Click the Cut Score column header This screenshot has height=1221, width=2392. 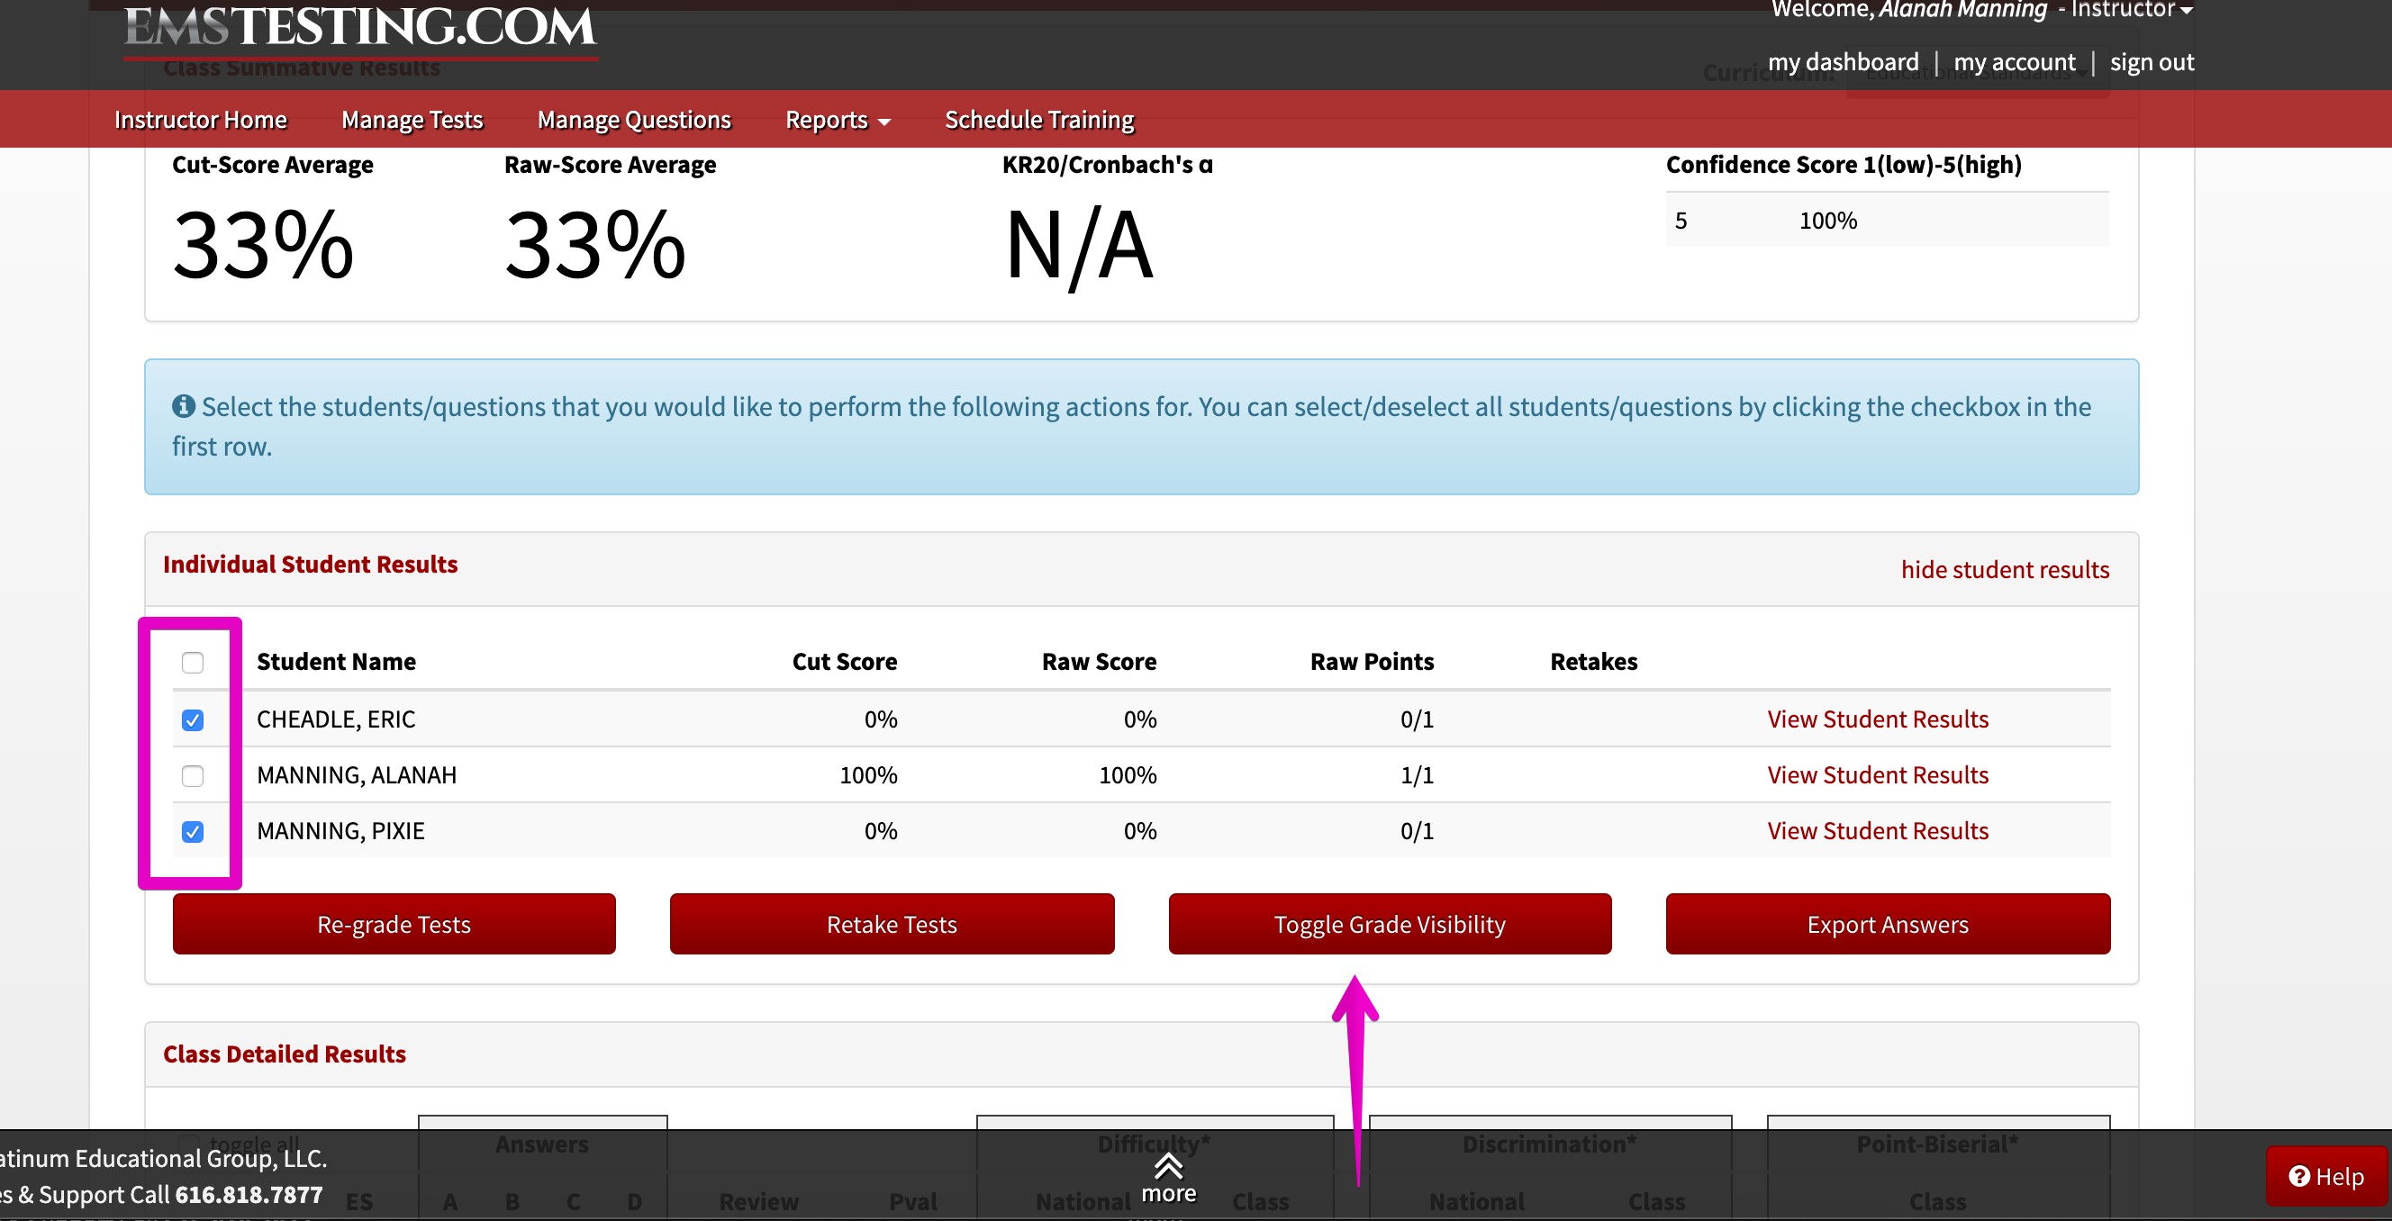(844, 661)
